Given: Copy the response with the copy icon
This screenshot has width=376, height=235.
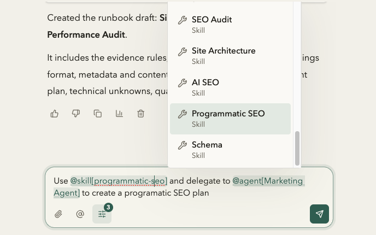Looking at the screenshot, I should click(x=98, y=114).
